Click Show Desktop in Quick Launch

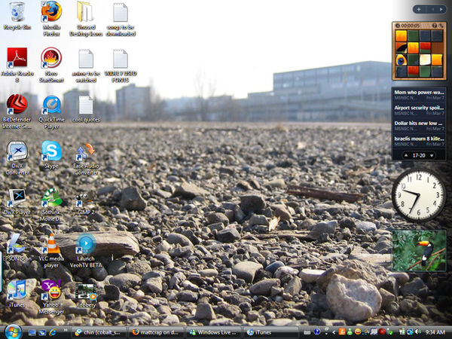[x=32, y=333]
